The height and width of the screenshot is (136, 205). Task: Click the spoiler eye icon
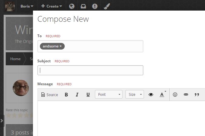click(x=151, y=95)
